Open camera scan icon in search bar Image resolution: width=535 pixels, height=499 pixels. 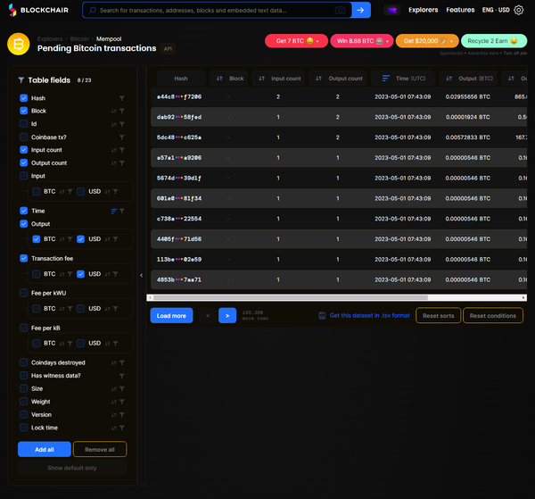[340, 10]
